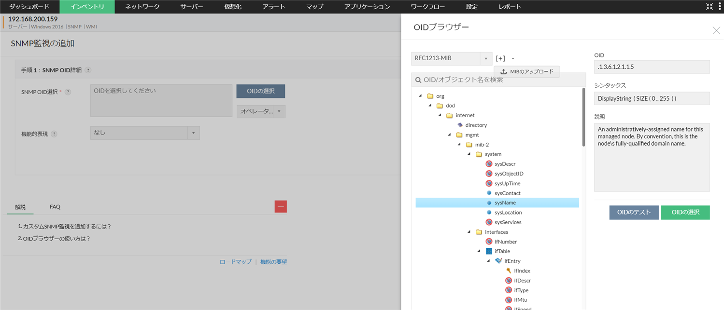
Task: Click the mib-2 folder icon
Action: [x=469, y=145]
